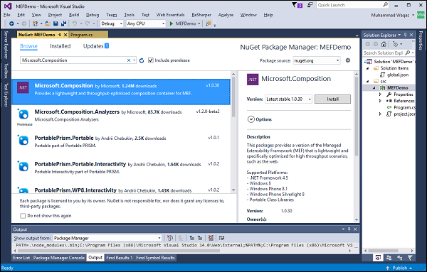Open Package Manager Console tab
427x272 pixels.
(x=59, y=258)
